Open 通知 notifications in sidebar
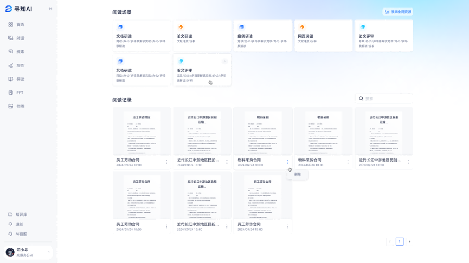This screenshot has height=263, width=469. tap(20, 224)
